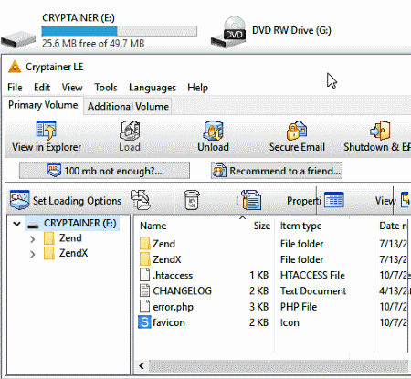
Task: Click the View toolbar label
Action: [x=385, y=201]
